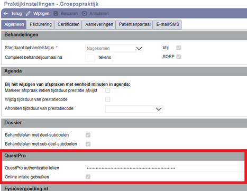Enable Wijzig tijdsduur van prestatiecode checkbox
247x191 pixels.
click(108, 99)
